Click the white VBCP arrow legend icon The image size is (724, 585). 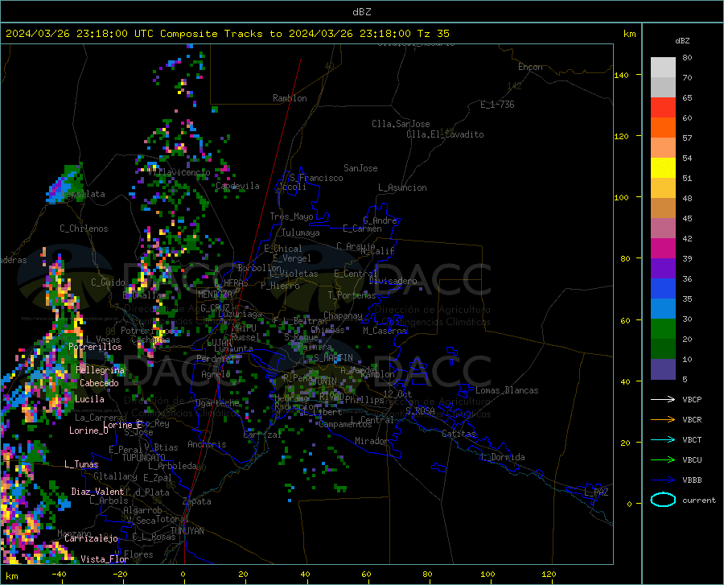(663, 399)
